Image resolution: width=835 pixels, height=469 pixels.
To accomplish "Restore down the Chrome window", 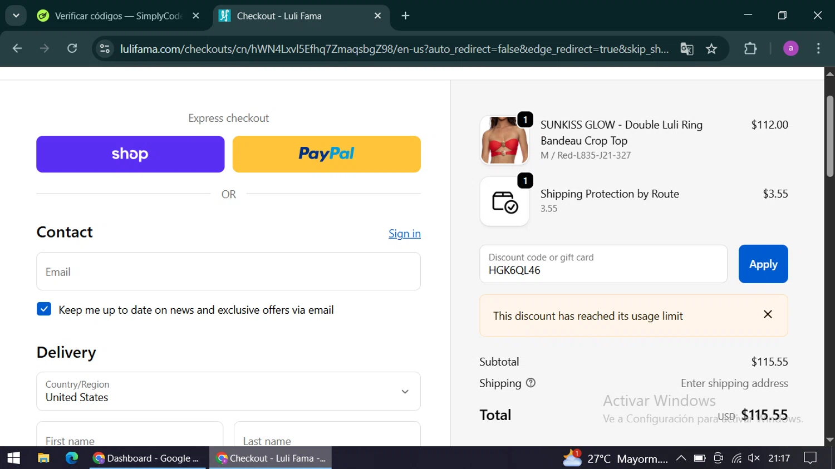I will click(x=782, y=16).
